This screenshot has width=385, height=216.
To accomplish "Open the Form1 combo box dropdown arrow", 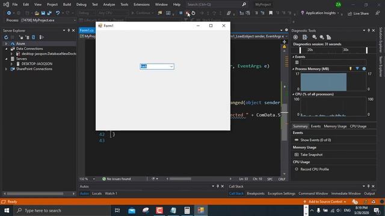I will pyautogui.click(x=171, y=67).
